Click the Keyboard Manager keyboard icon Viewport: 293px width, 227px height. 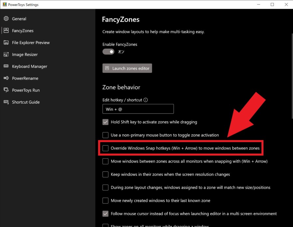pos(6,66)
